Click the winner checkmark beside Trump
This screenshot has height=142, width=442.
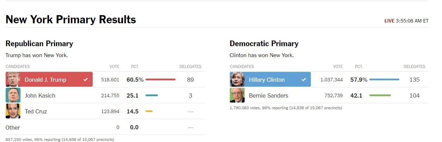86,80
